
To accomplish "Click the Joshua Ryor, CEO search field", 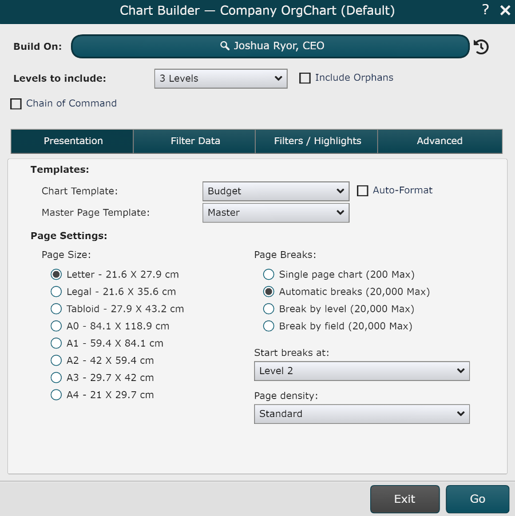I will click(x=270, y=46).
